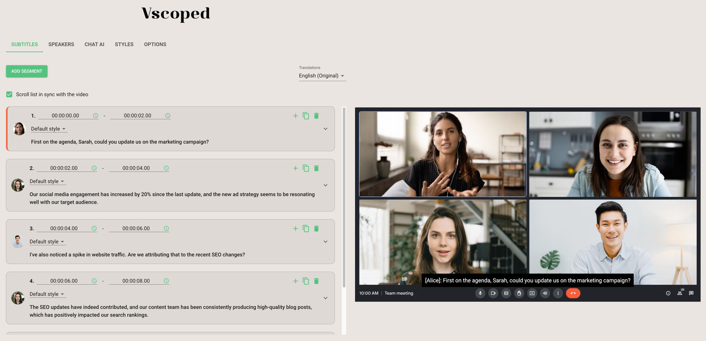The image size is (706, 341).
Task: Edit the end time field 00:00:04.00
Action: pos(136,168)
